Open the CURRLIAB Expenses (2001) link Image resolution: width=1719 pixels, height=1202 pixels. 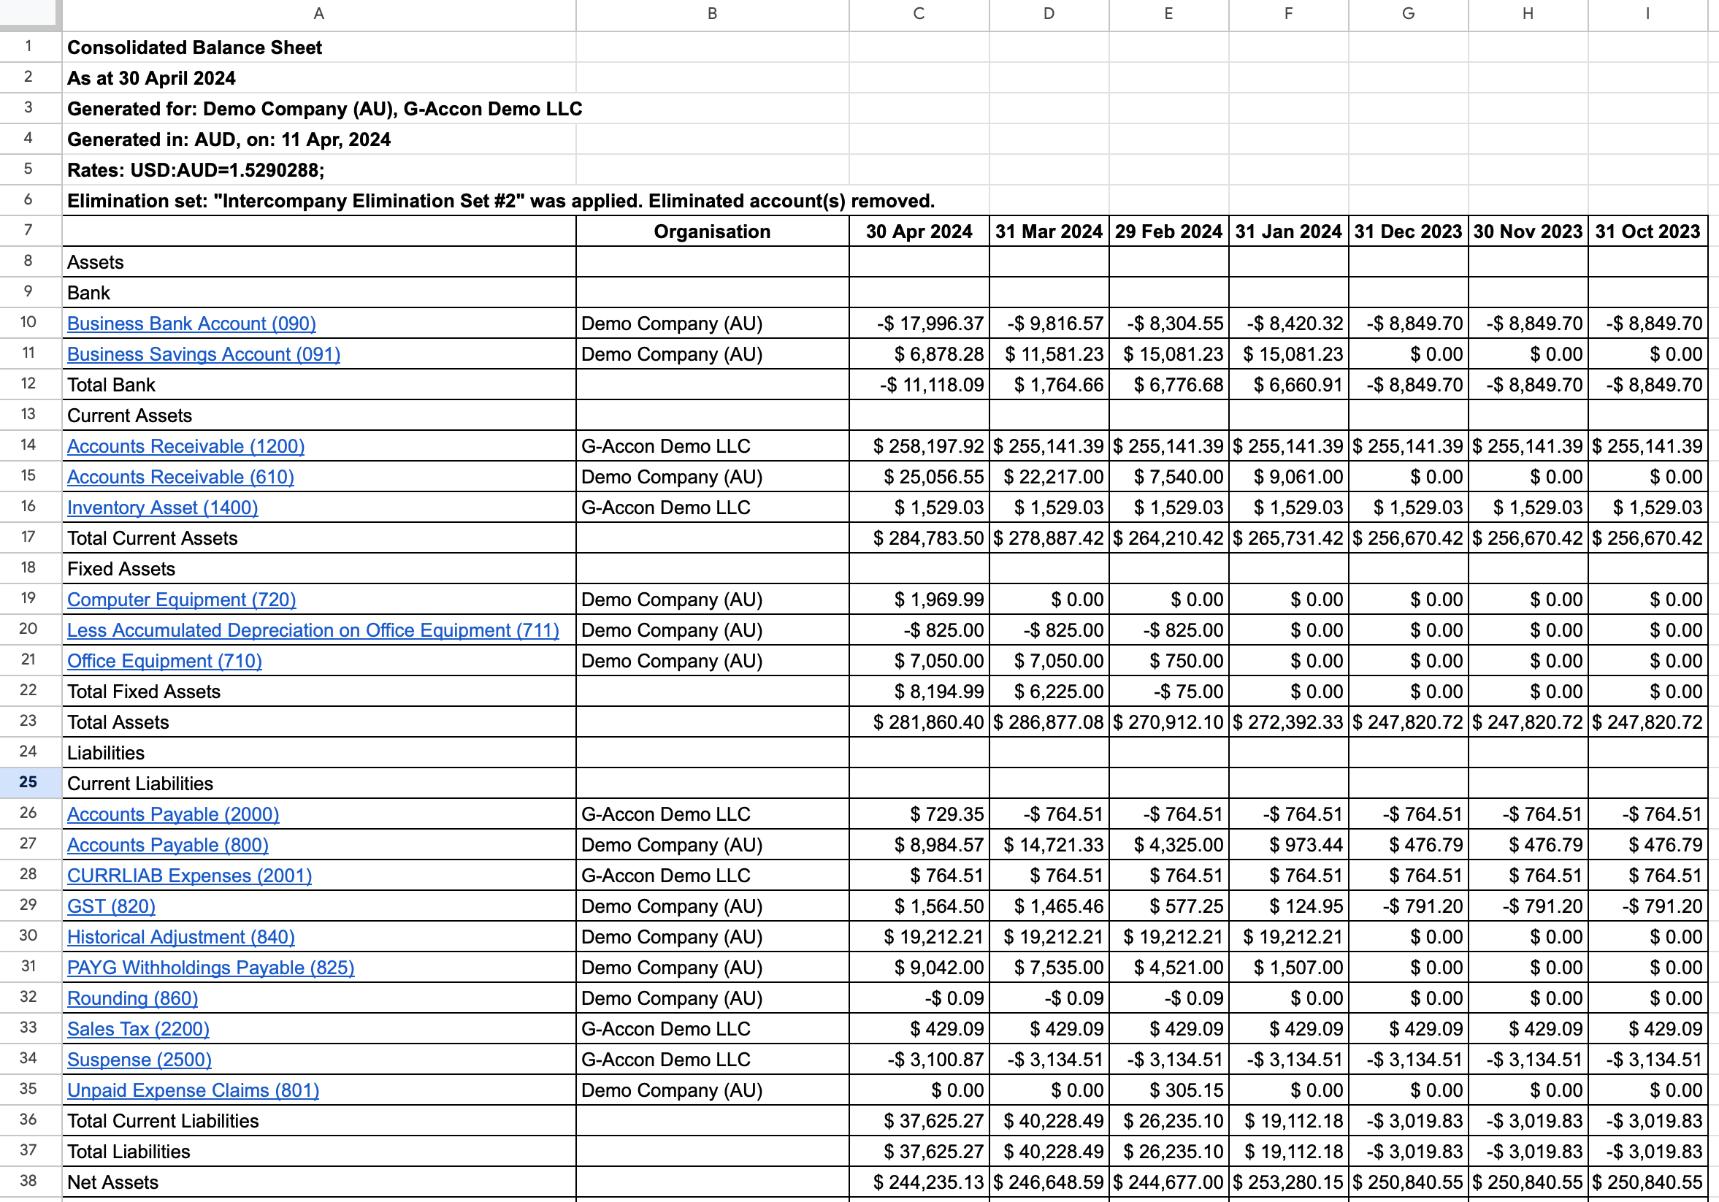click(x=189, y=875)
